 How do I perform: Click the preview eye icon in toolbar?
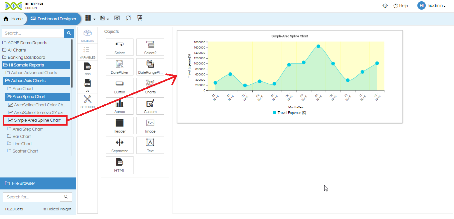(117, 18)
